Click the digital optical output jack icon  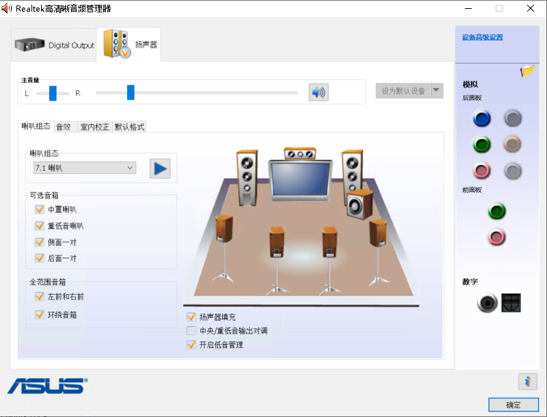pos(511,303)
